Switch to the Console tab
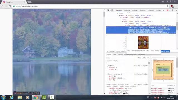The width and height of the screenshot is (178, 100). [127, 10]
